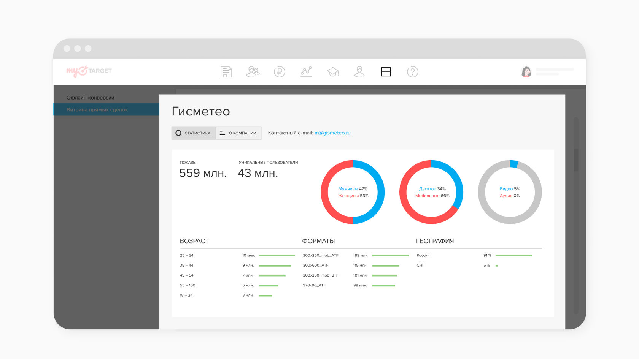Click the 25 – 34 age row
The height and width of the screenshot is (359, 639).
coord(237,255)
